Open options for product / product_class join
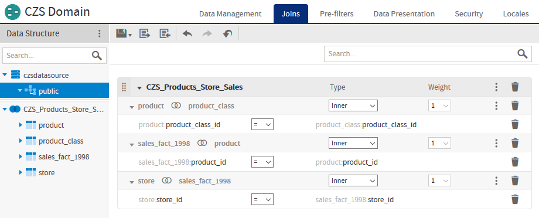This screenshot has width=539, height=218. coord(496,105)
